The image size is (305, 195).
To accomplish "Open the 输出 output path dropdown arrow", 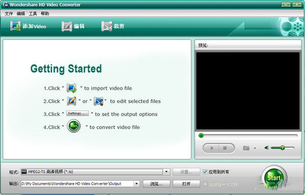I will pyautogui.click(x=137, y=183).
